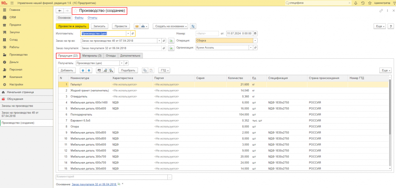The height and width of the screenshot is (188, 396).
Task: Click copy rows icon beside Подобрать
Action: pos(145,71)
